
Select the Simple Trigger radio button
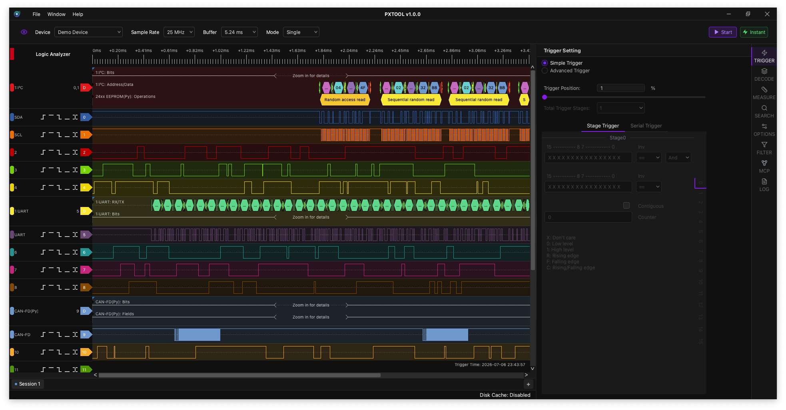[545, 63]
